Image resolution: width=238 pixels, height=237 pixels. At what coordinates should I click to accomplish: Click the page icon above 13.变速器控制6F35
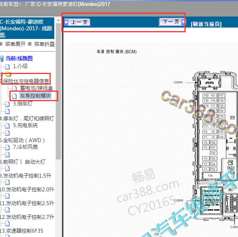7,224
